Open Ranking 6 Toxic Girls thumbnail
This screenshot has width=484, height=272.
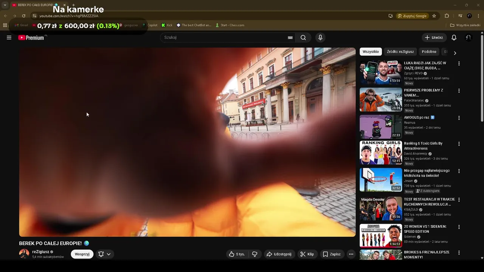point(381,153)
